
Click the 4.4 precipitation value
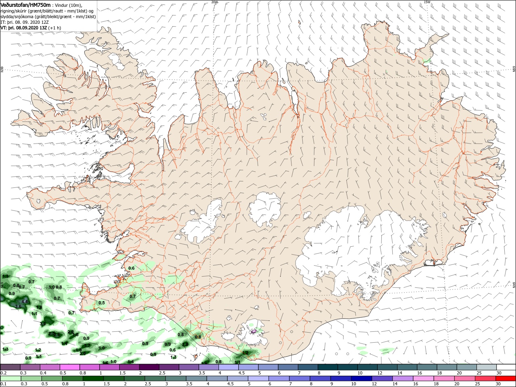click(25, 302)
